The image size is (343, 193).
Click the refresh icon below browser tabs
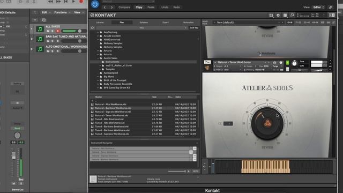tap(92, 28)
